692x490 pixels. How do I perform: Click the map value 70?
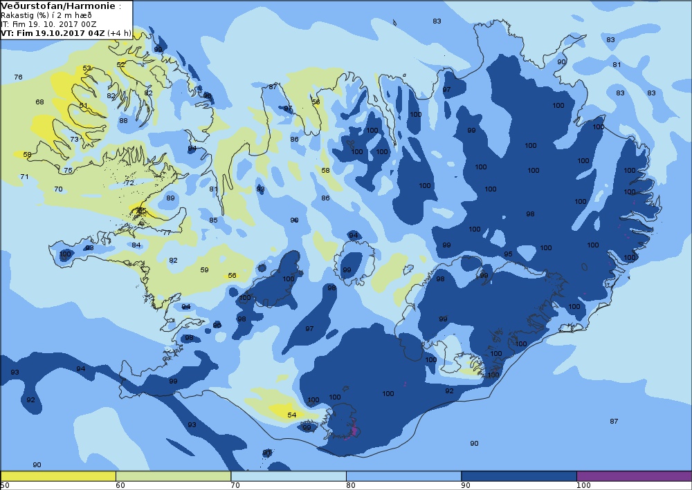click(58, 189)
